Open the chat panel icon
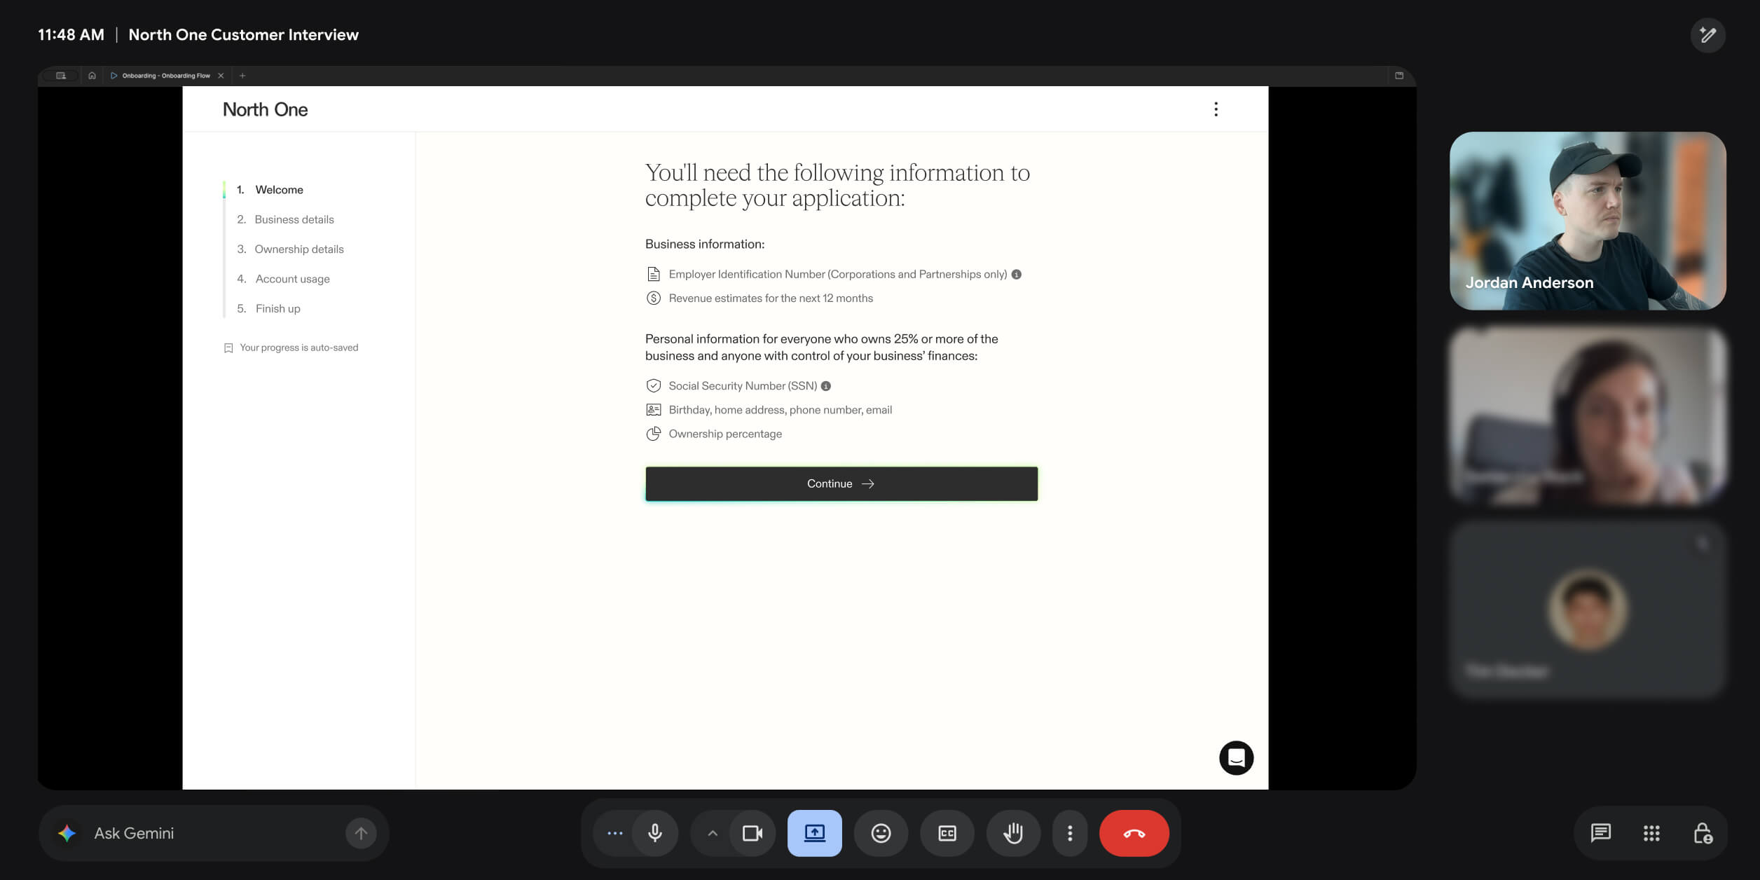The image size is (1760, 880). click(x=1601, y=833)
